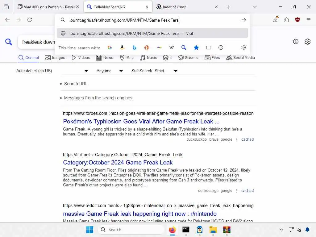
Task: Select the CollabNet SearXNG tab
Action: [x=118, y=7]
